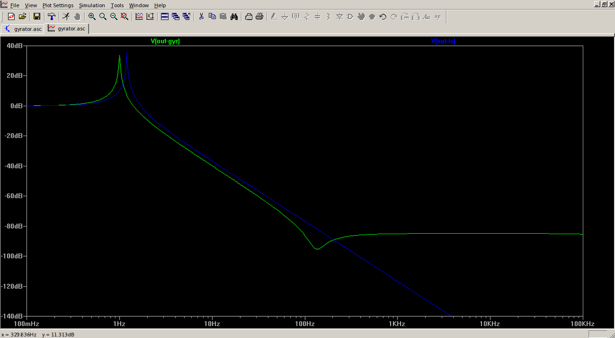Open the Help menu
Image resolution: width=615 pixels, height=338 pixels.
[160, 5]
